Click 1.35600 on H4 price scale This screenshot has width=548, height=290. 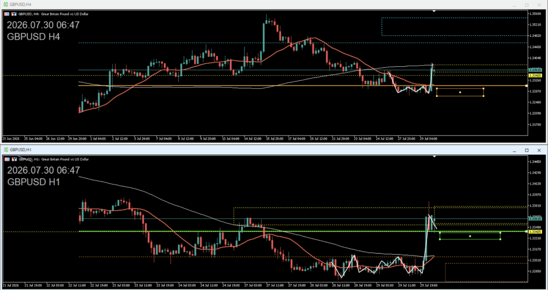point(535,13)
